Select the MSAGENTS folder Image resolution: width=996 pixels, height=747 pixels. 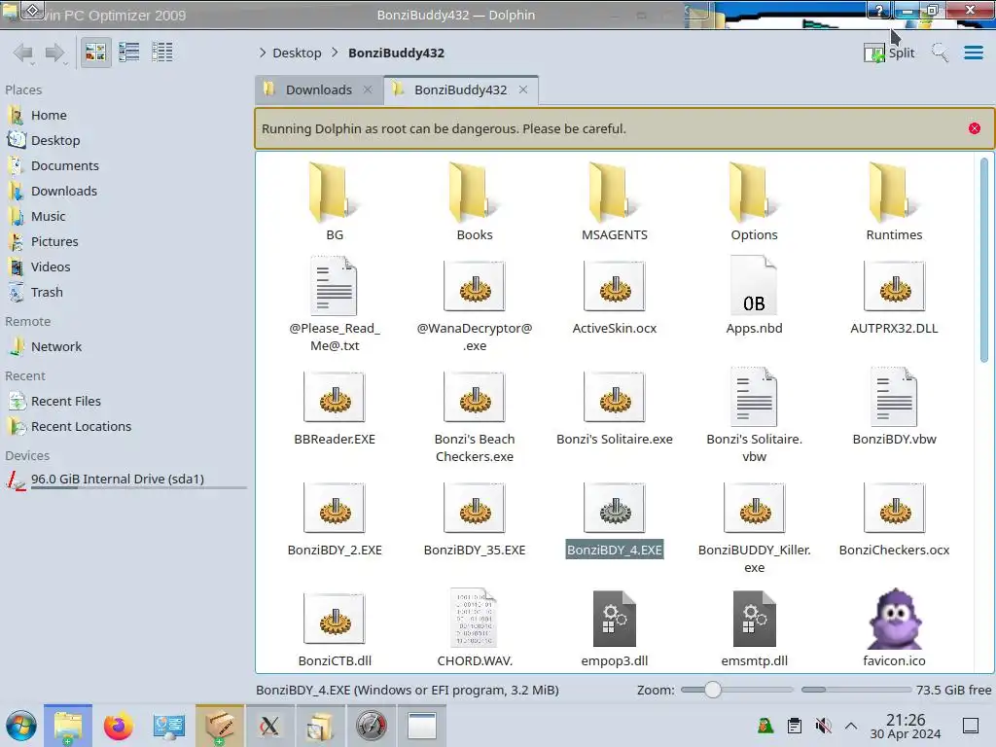tap(615, 200)
